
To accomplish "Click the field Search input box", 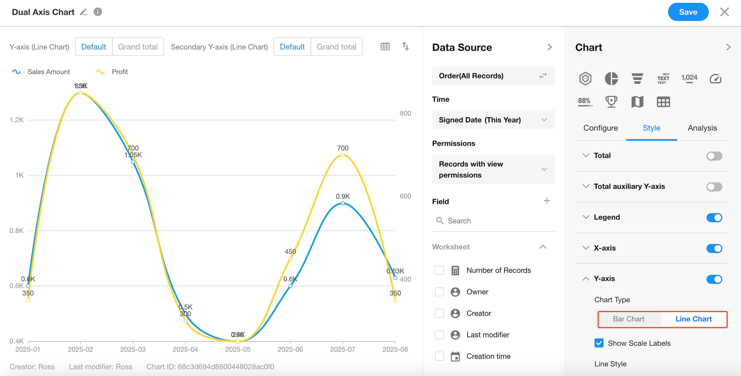I will 493,221.
